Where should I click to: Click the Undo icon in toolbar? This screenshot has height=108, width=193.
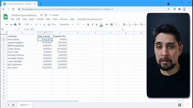click(7, 25)
